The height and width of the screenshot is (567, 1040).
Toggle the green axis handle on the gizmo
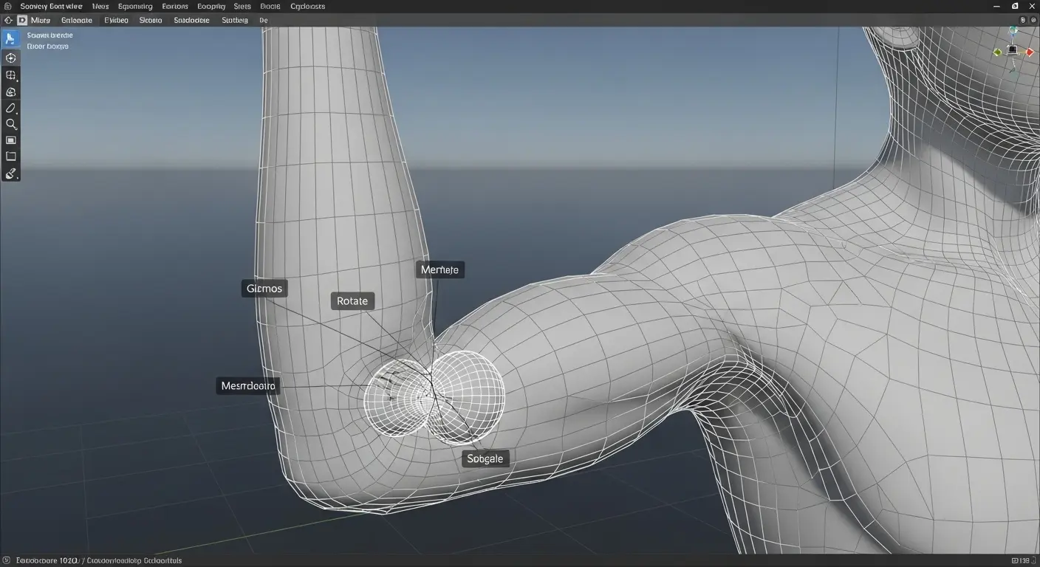click(x=996, y=52)
